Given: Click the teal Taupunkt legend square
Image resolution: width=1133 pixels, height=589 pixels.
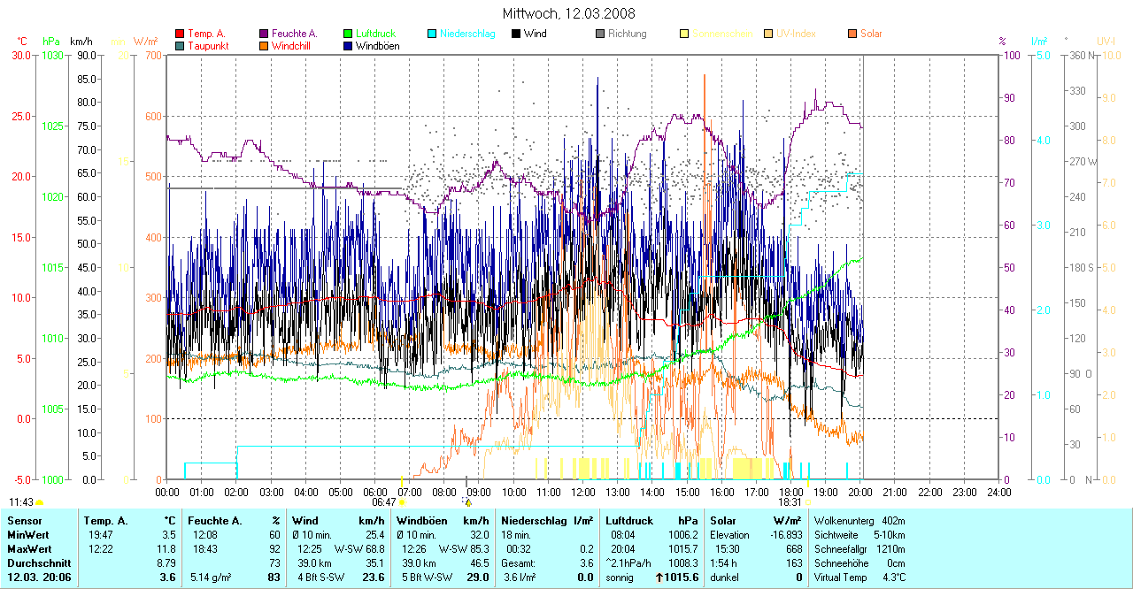Looking at the screenshot, I should pyautogui.click(x=180, y=45).
